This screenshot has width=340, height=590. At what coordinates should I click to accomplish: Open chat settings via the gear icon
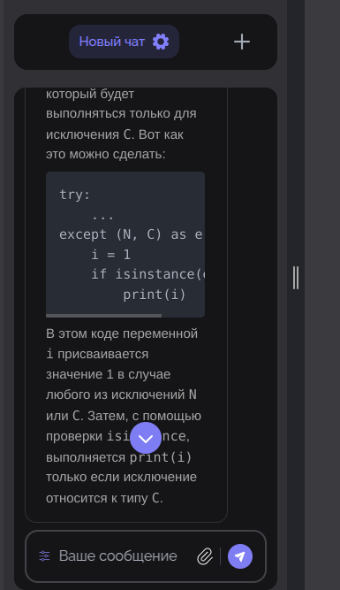point(161,42)
